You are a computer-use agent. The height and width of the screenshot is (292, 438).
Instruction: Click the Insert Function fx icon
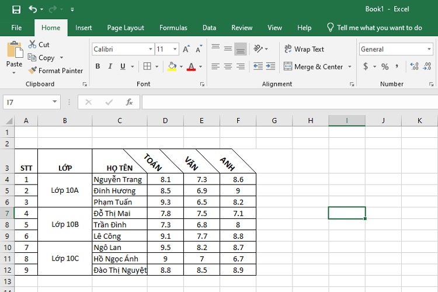tap(129, 102)
